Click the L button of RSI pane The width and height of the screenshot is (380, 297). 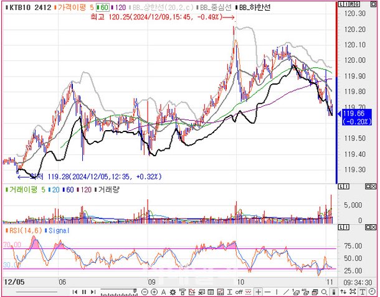[x=341, y=227]
